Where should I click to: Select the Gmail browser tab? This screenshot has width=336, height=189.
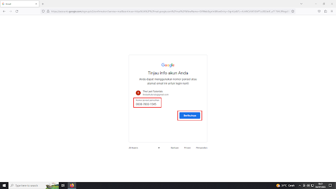click(19, 4)
